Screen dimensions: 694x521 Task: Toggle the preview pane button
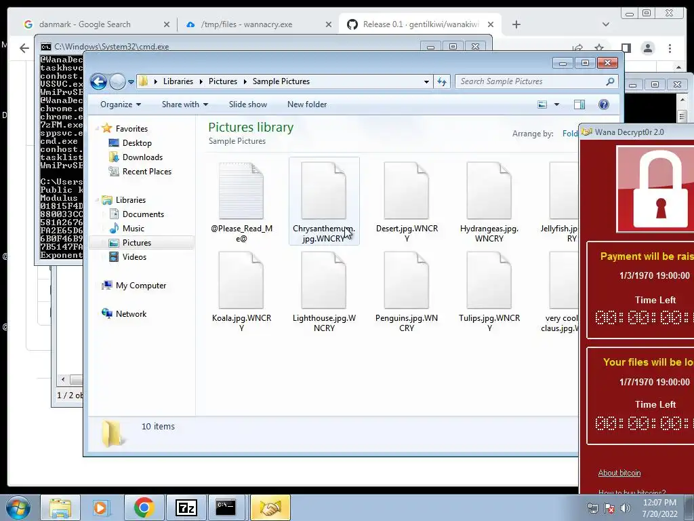coord(579,104)
